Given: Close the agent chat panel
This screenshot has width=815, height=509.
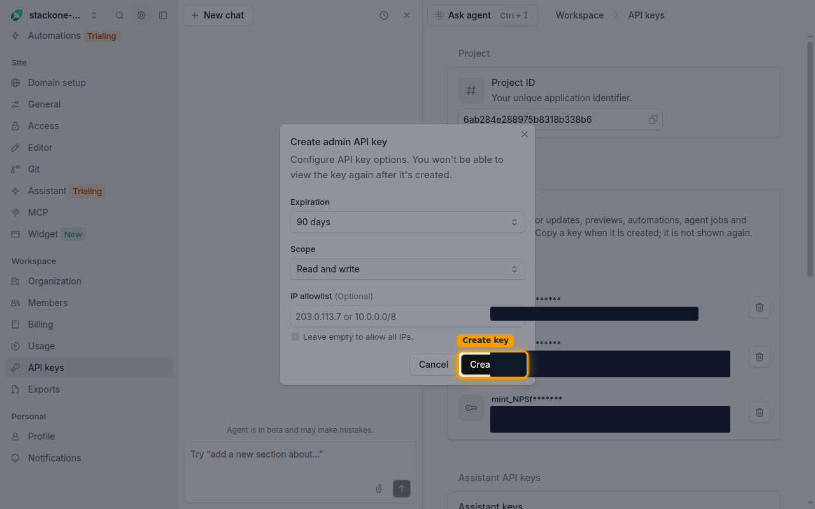Looking at the screenshot, I should click(407, 15).
